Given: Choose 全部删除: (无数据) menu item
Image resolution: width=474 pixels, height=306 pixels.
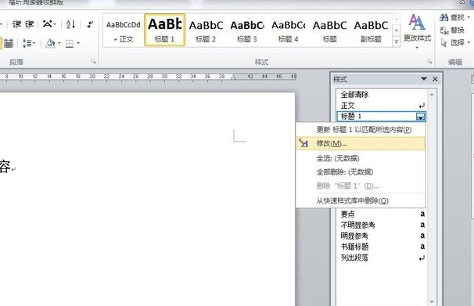Looking at the screenshot, I should point(361,172).
